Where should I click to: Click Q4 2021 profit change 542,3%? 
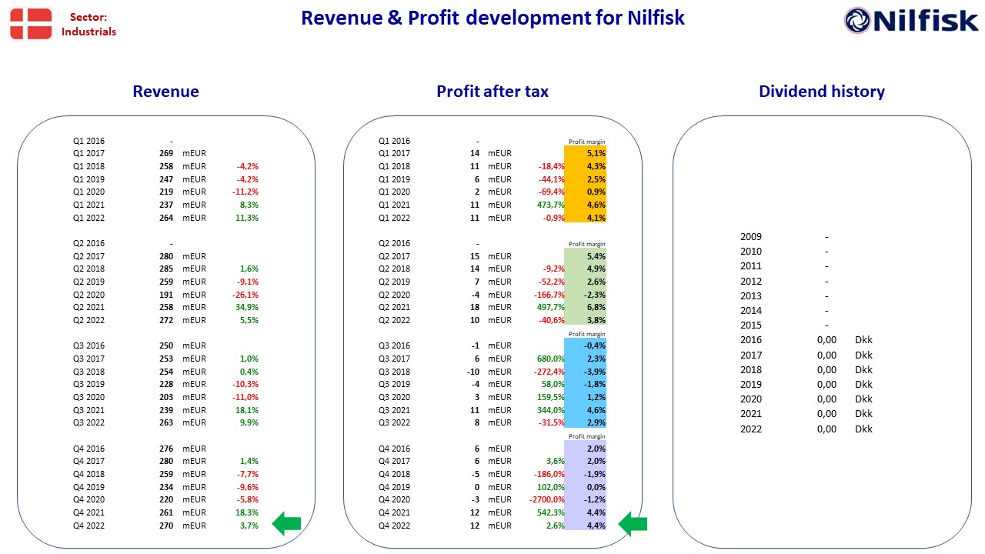pos(550,512)
